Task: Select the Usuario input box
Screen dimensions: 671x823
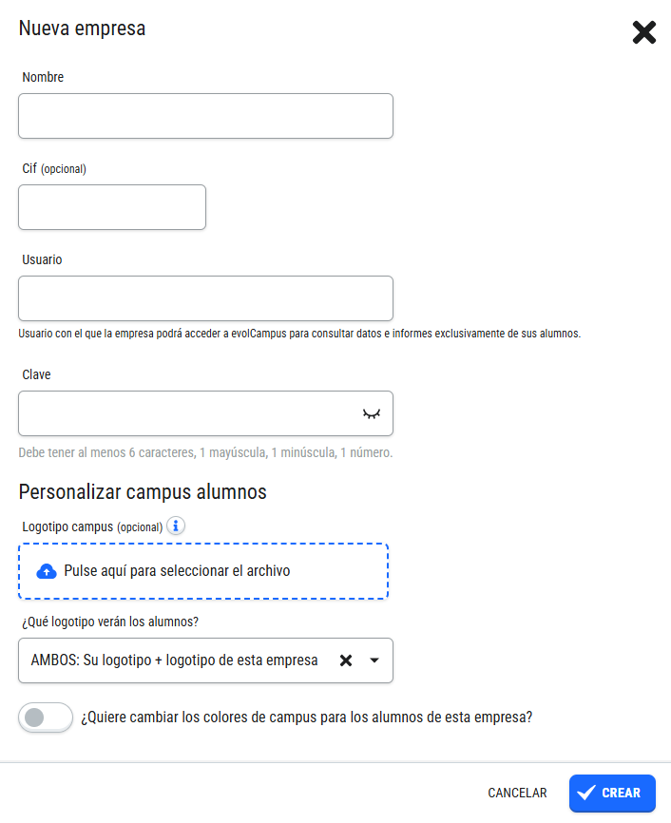Action: point(206,298)
